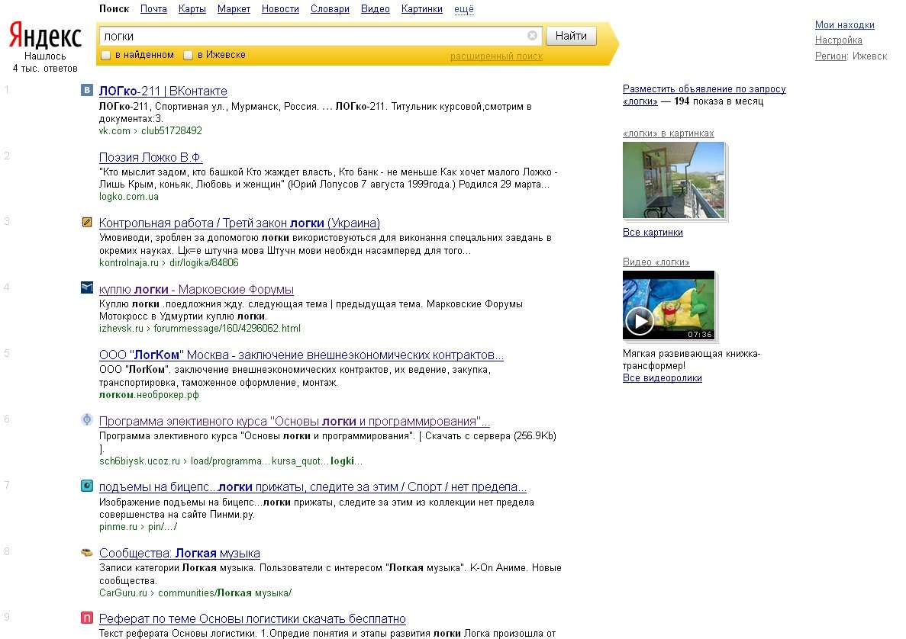Open Реферат по теме Основы логистики result
Viewport: 906px width, 639px height.
tap(253, 619)
